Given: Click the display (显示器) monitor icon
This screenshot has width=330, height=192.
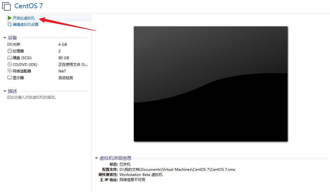Looking at the screenshot, I should pyautogui.click(x=10, y=78).
